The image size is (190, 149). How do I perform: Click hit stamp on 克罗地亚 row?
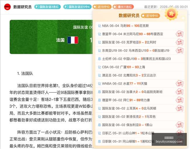pyautogui.click(x=179, y=42)
